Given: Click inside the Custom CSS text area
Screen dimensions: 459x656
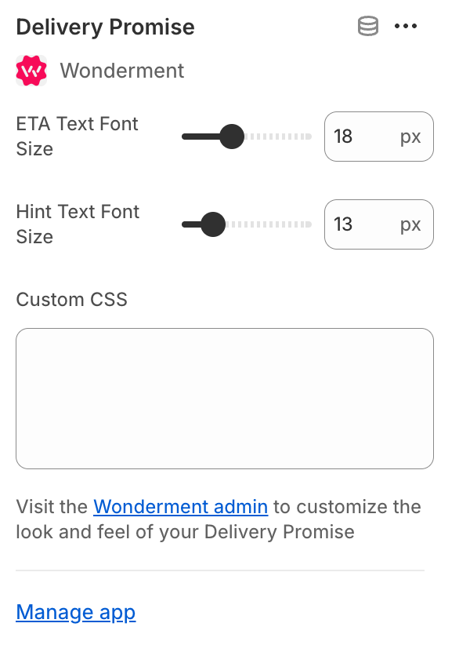Looking at the screenshot, I should (225, 399).
